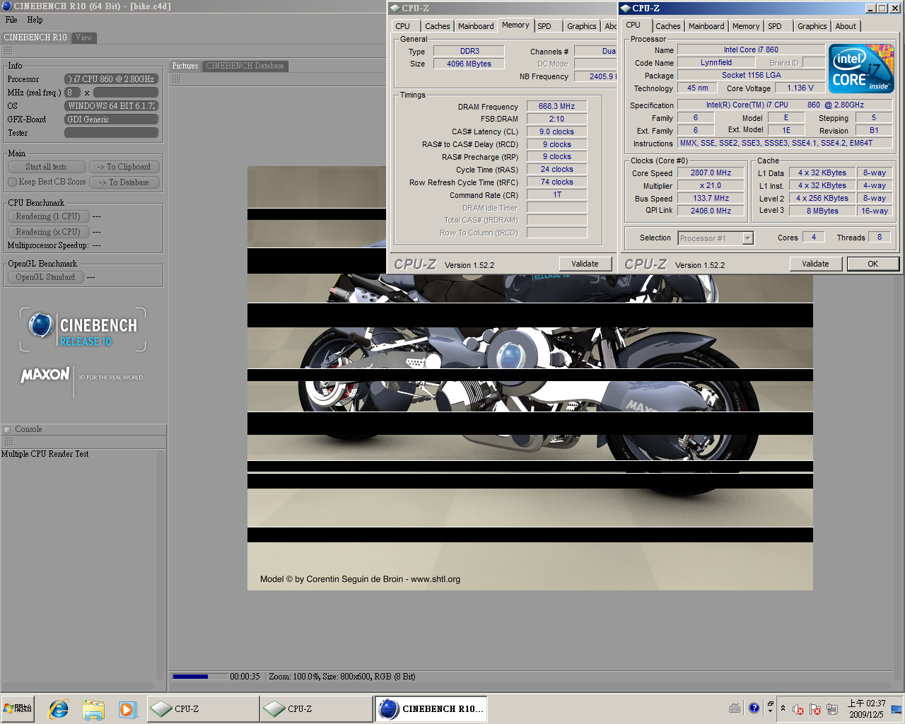905x724 pixels.
Task: Click the OpenGL Standard button
Action: (x=45, y=277)
